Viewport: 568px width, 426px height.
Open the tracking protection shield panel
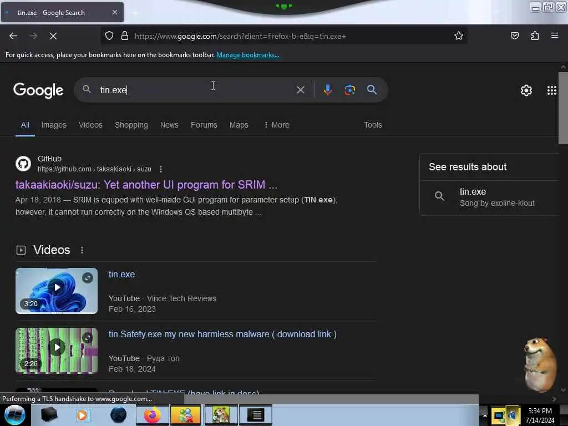(109, 36)
